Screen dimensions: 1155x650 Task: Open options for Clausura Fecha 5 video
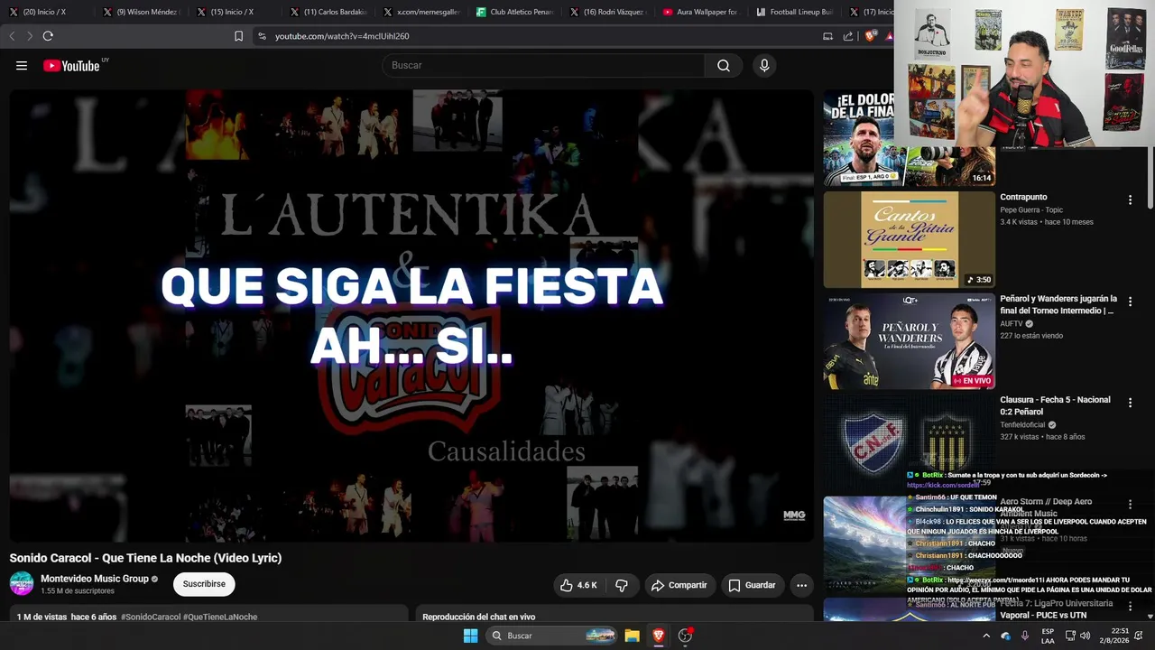pos(1130,403)
